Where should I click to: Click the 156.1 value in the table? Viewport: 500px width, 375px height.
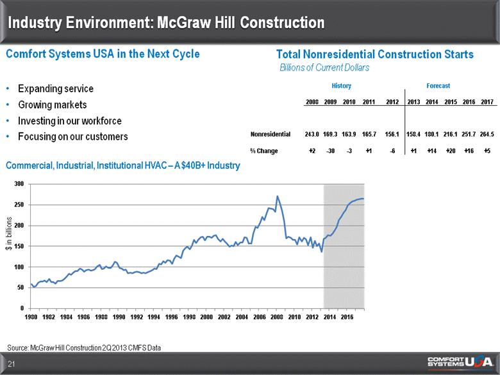(x=392, y=134)
